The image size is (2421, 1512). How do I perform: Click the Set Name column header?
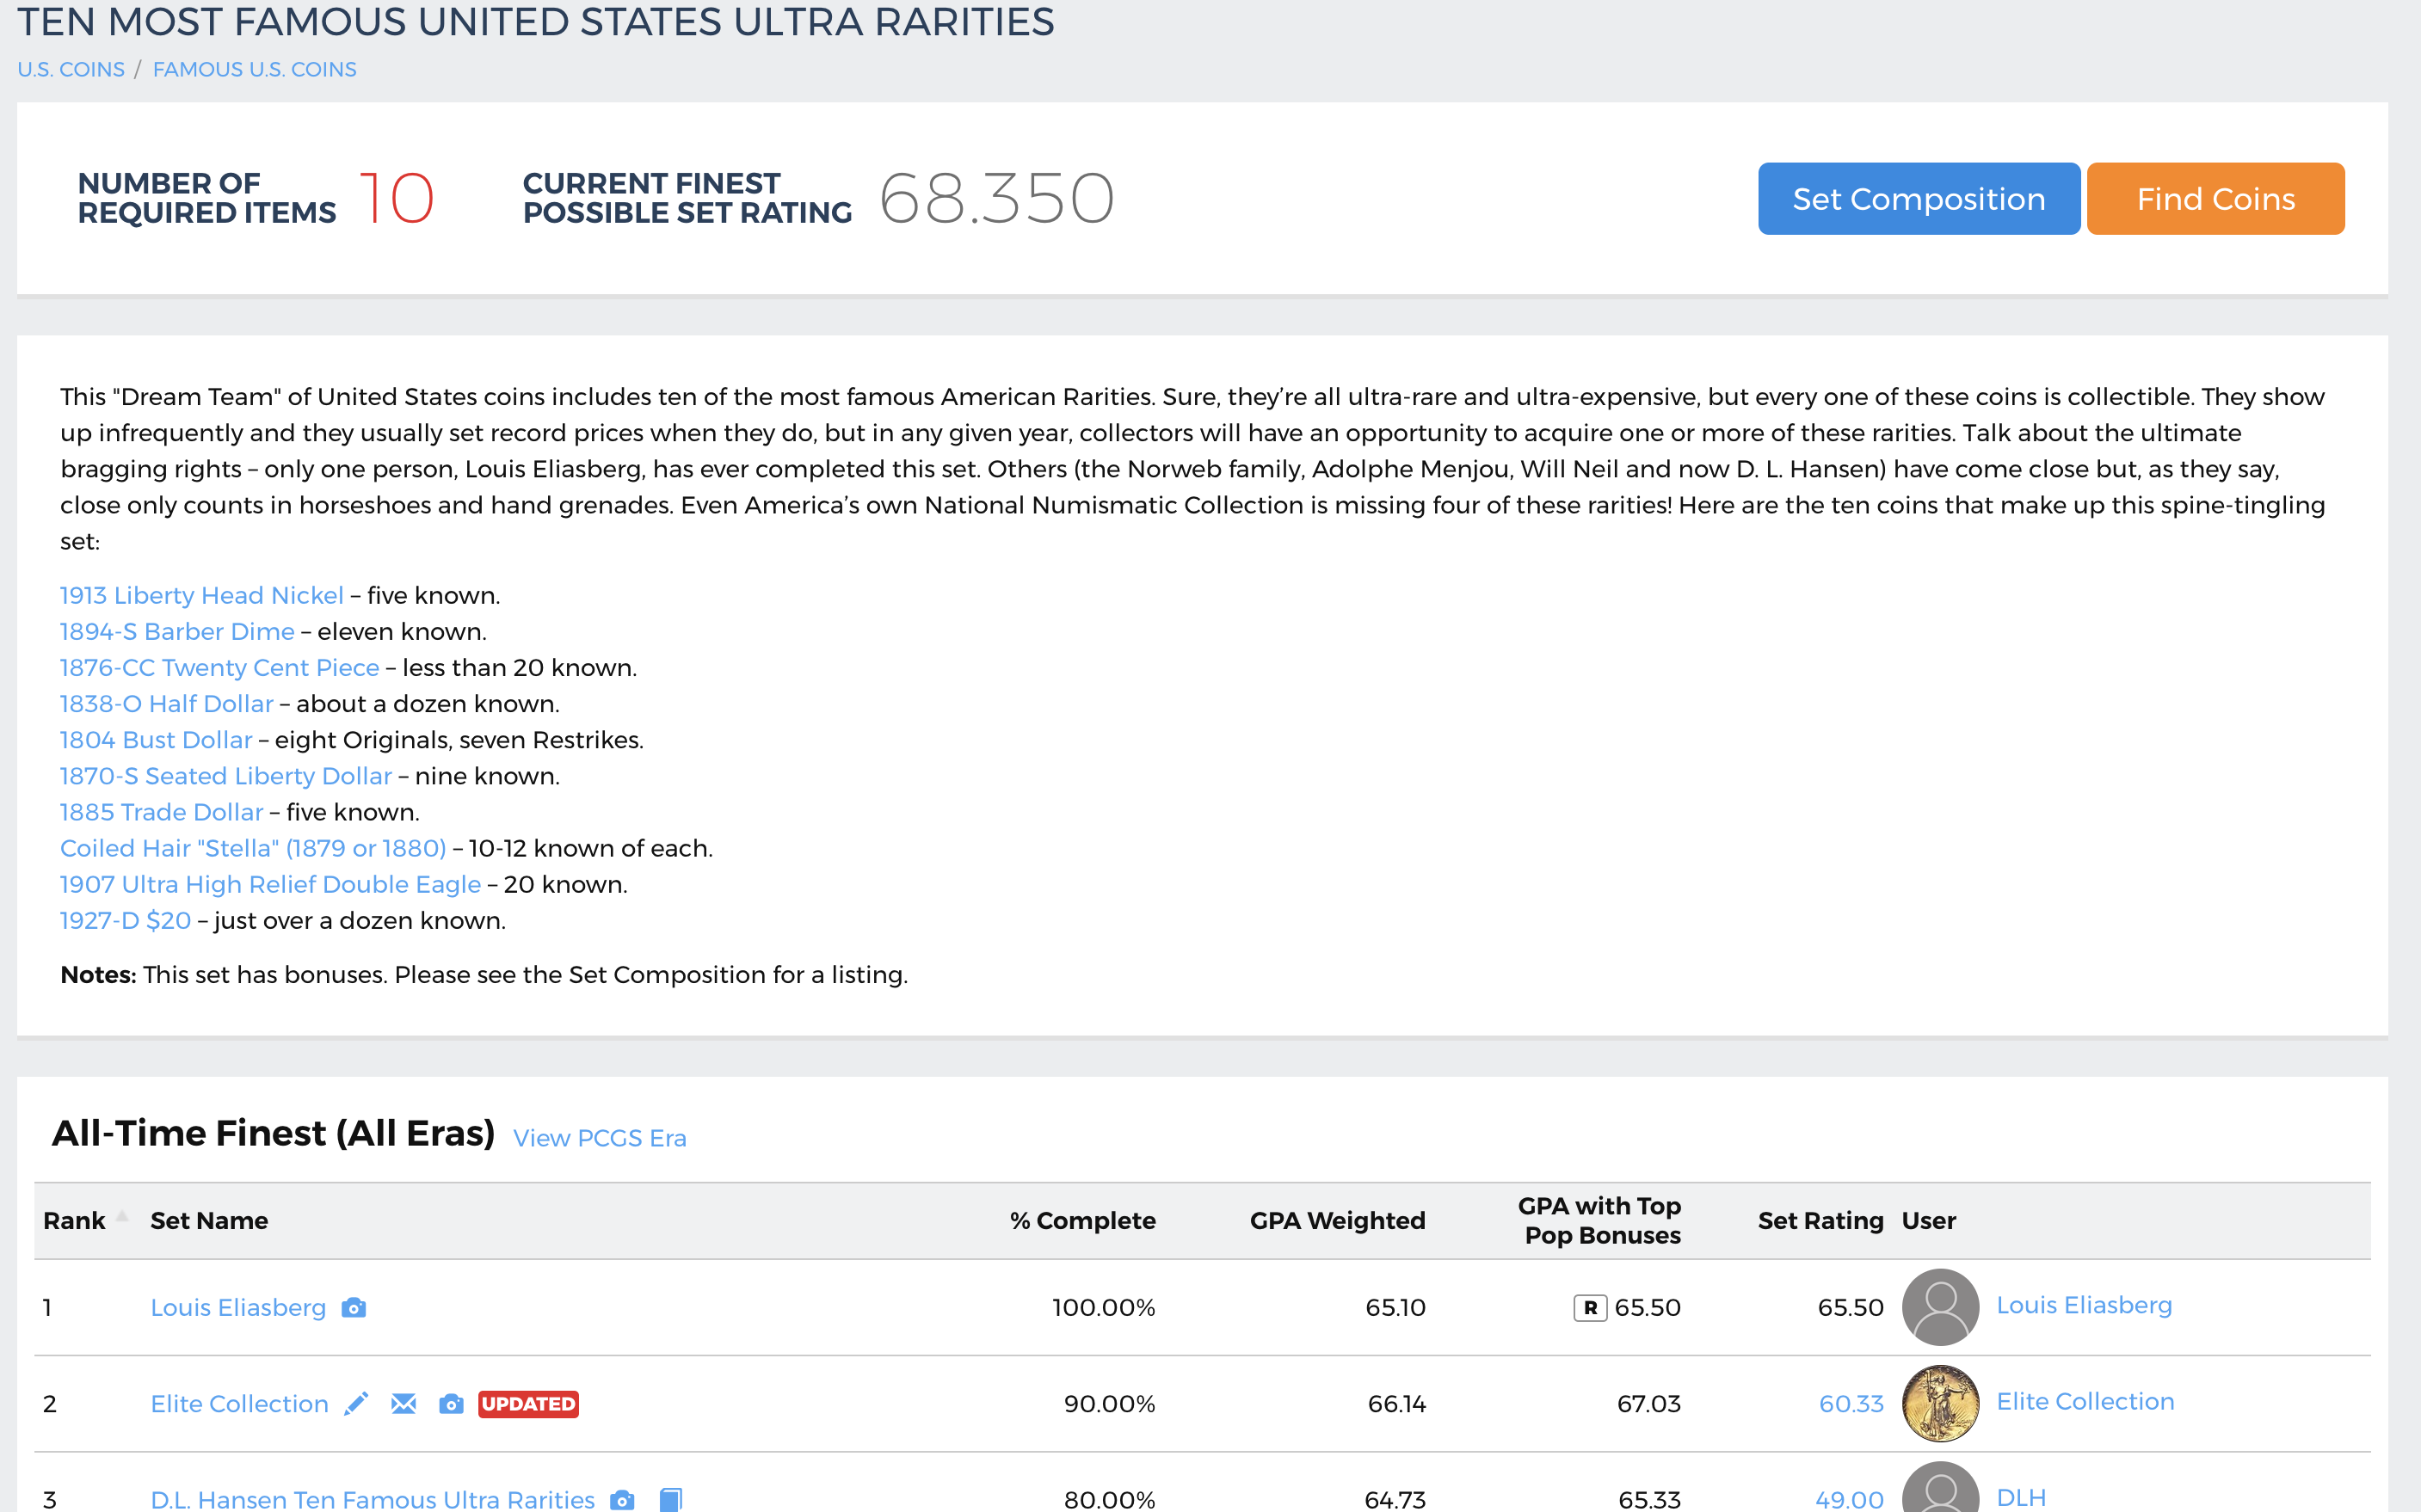[x=209, y=1220]
